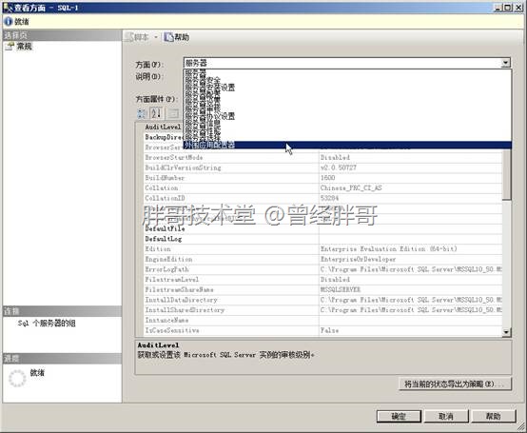This screenshot has width=527, height=433.
Task: Click the property pages grid icon
Action: 173,113
